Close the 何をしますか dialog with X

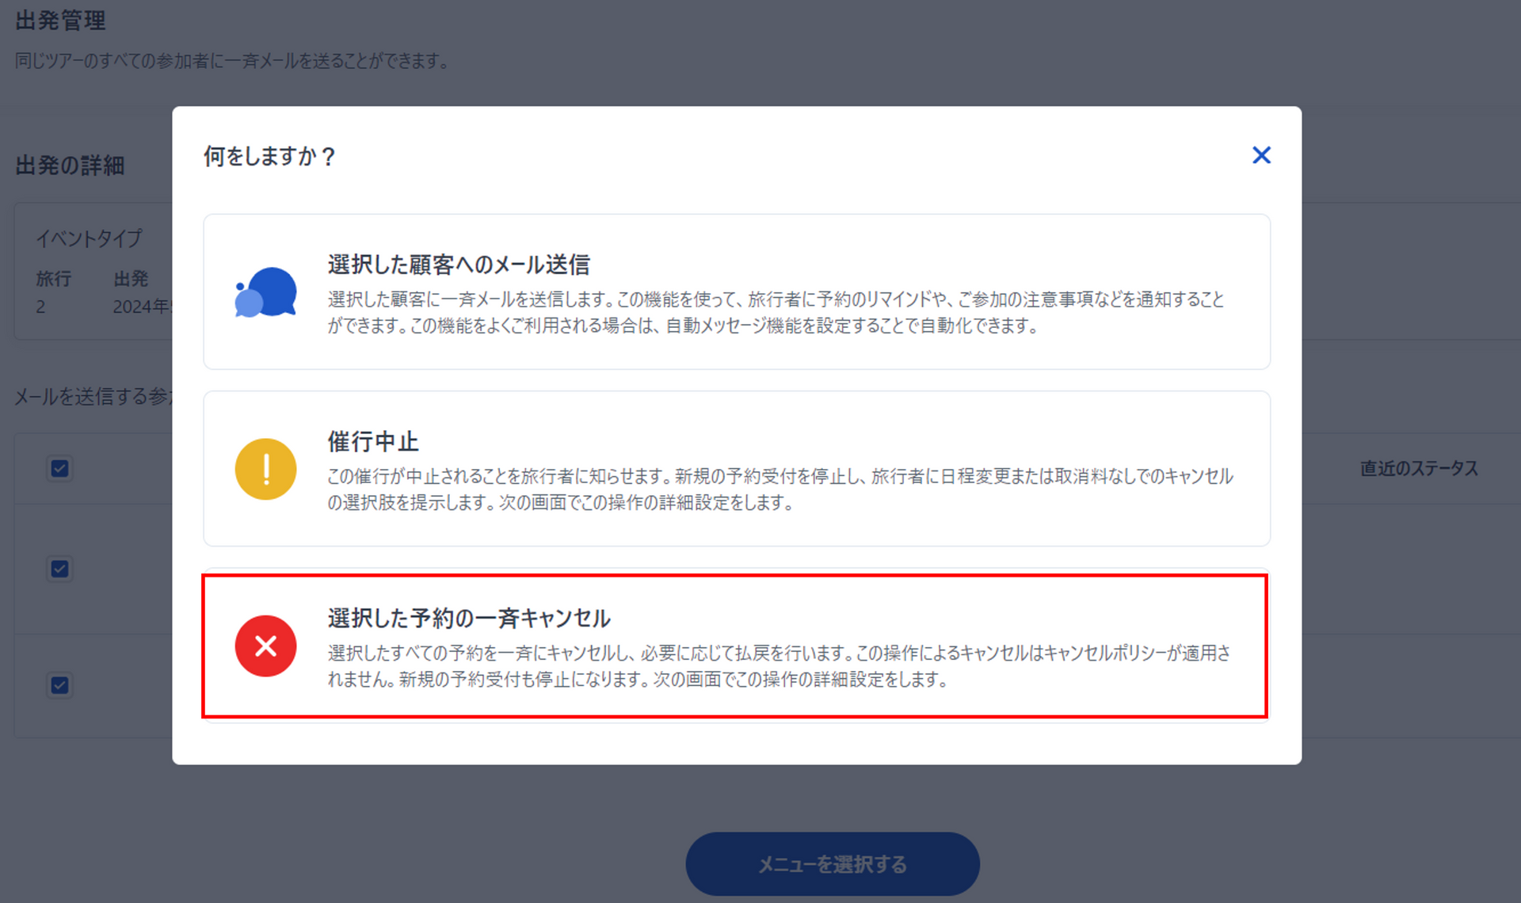[x=1260, y=155]
